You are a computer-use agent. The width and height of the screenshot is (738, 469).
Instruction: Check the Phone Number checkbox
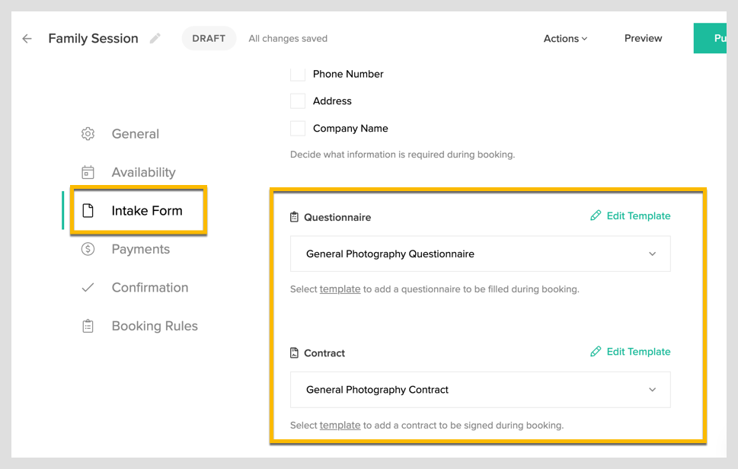coord(297,74)
